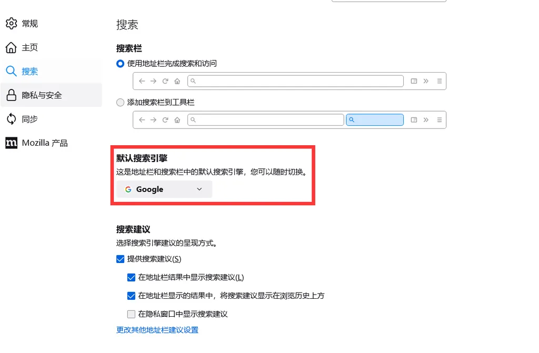The width and height of the screenshot is (539, 353).
Task: Click the 搜索建议 heading
Action: [133, 229]
